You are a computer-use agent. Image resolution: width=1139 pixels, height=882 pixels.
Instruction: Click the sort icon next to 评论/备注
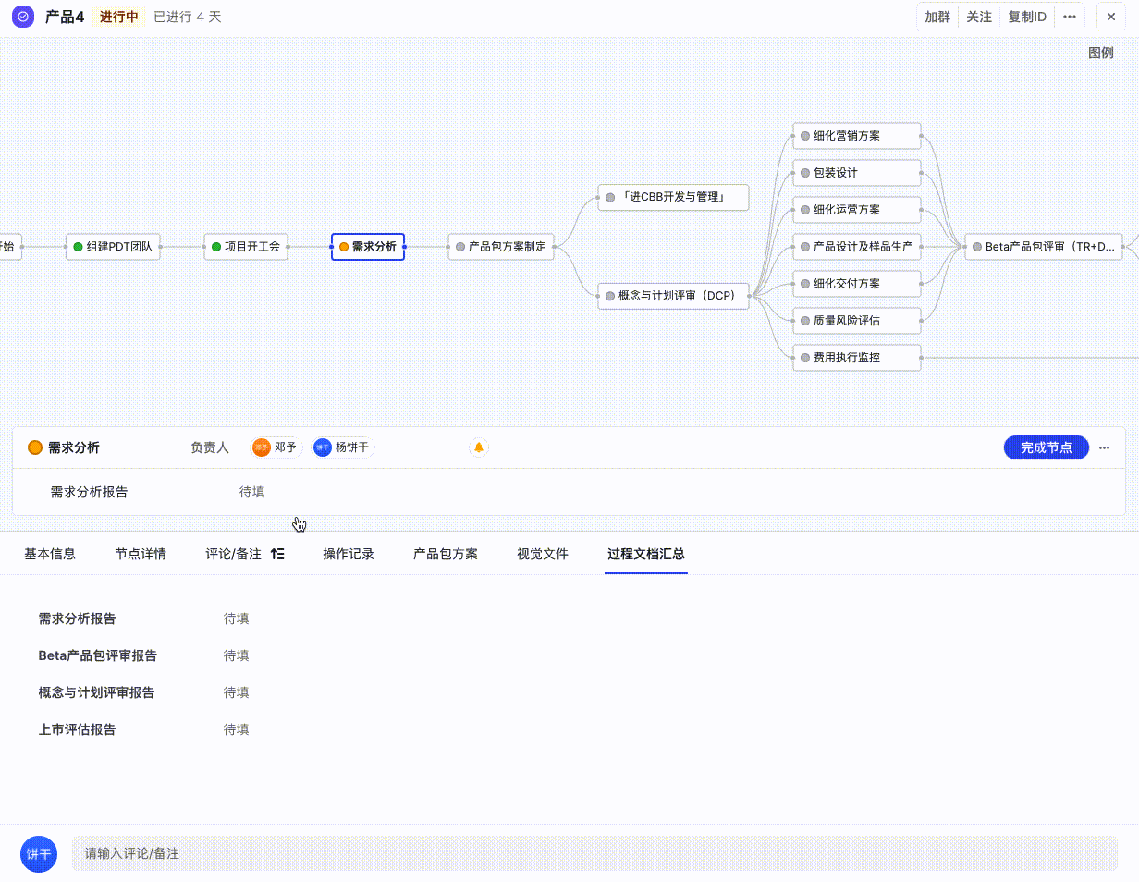(x=277, y=555)
